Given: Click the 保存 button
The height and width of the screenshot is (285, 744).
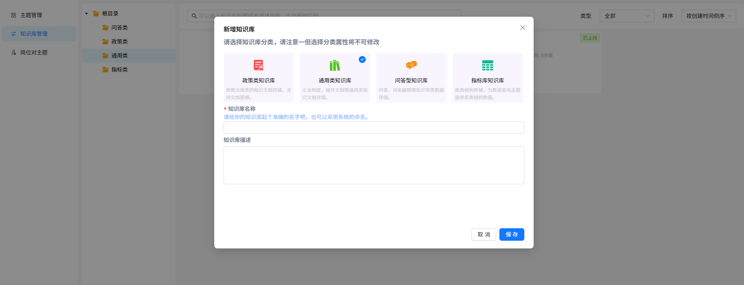Looking at the screenshot, I should tap(511, 234).
